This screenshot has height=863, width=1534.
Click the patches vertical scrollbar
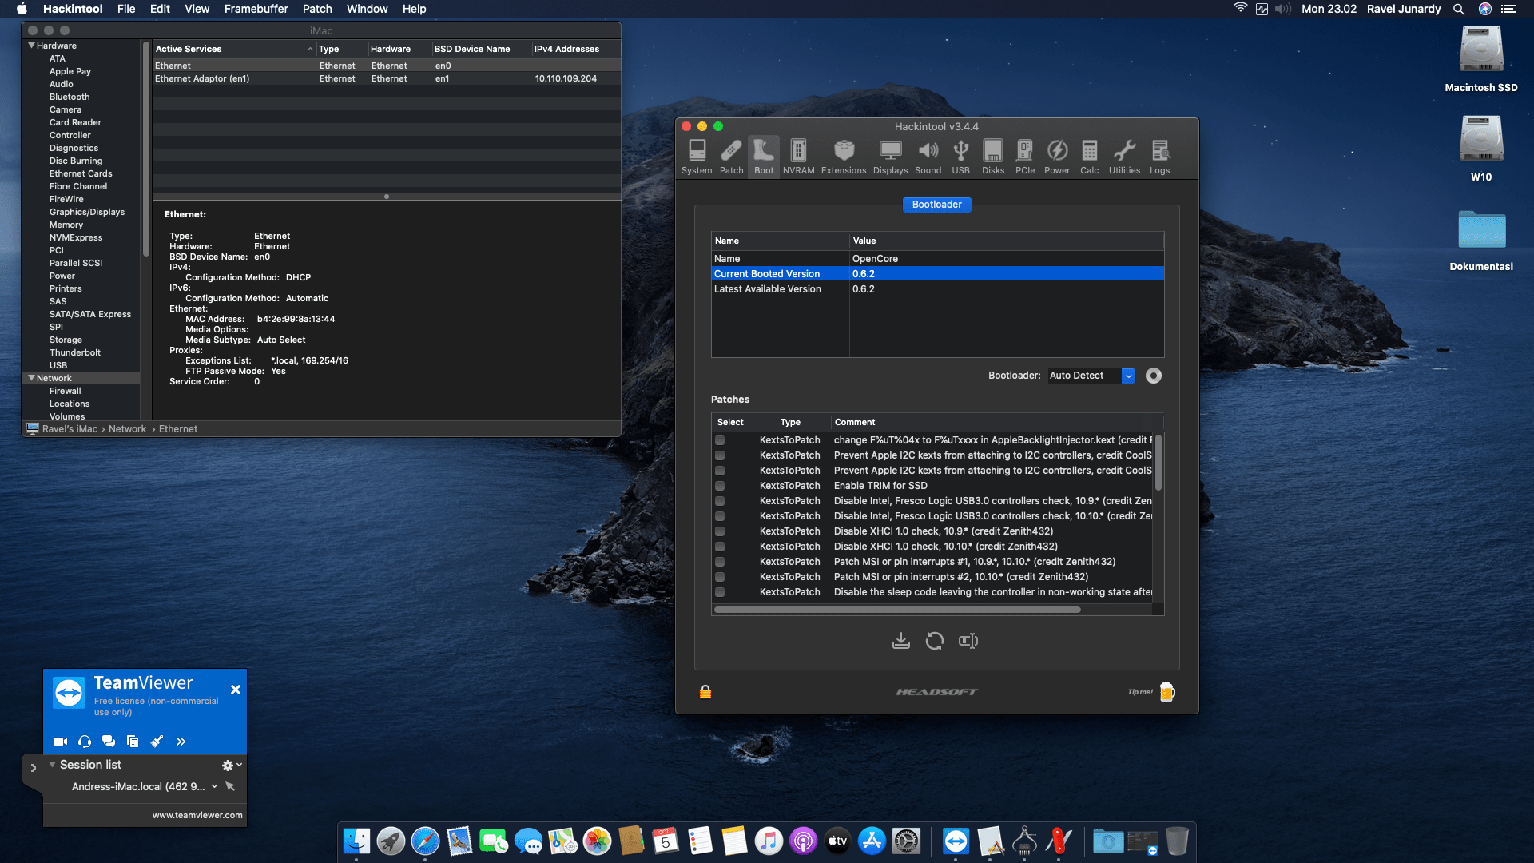pos(1158,463)
